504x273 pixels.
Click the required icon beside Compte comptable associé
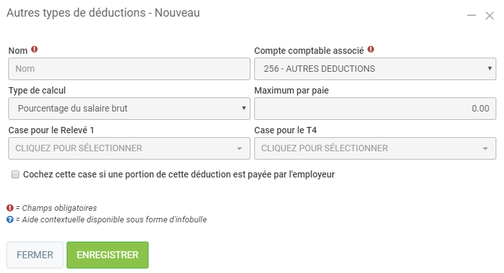(371, 49)
